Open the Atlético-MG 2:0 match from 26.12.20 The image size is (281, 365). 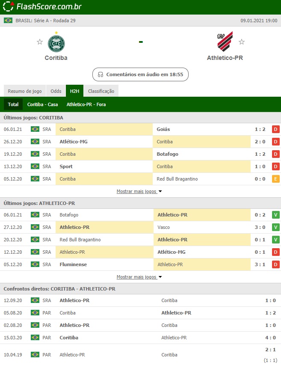point(140,142)
